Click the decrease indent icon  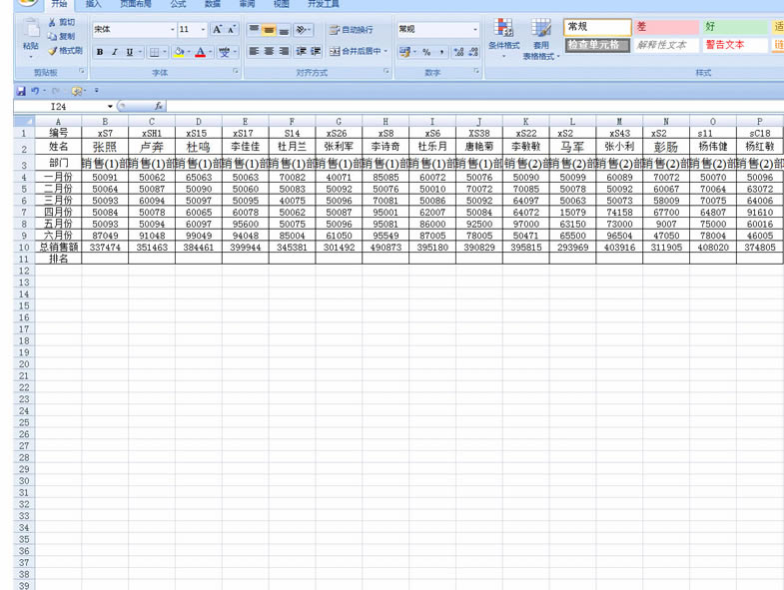301,51
